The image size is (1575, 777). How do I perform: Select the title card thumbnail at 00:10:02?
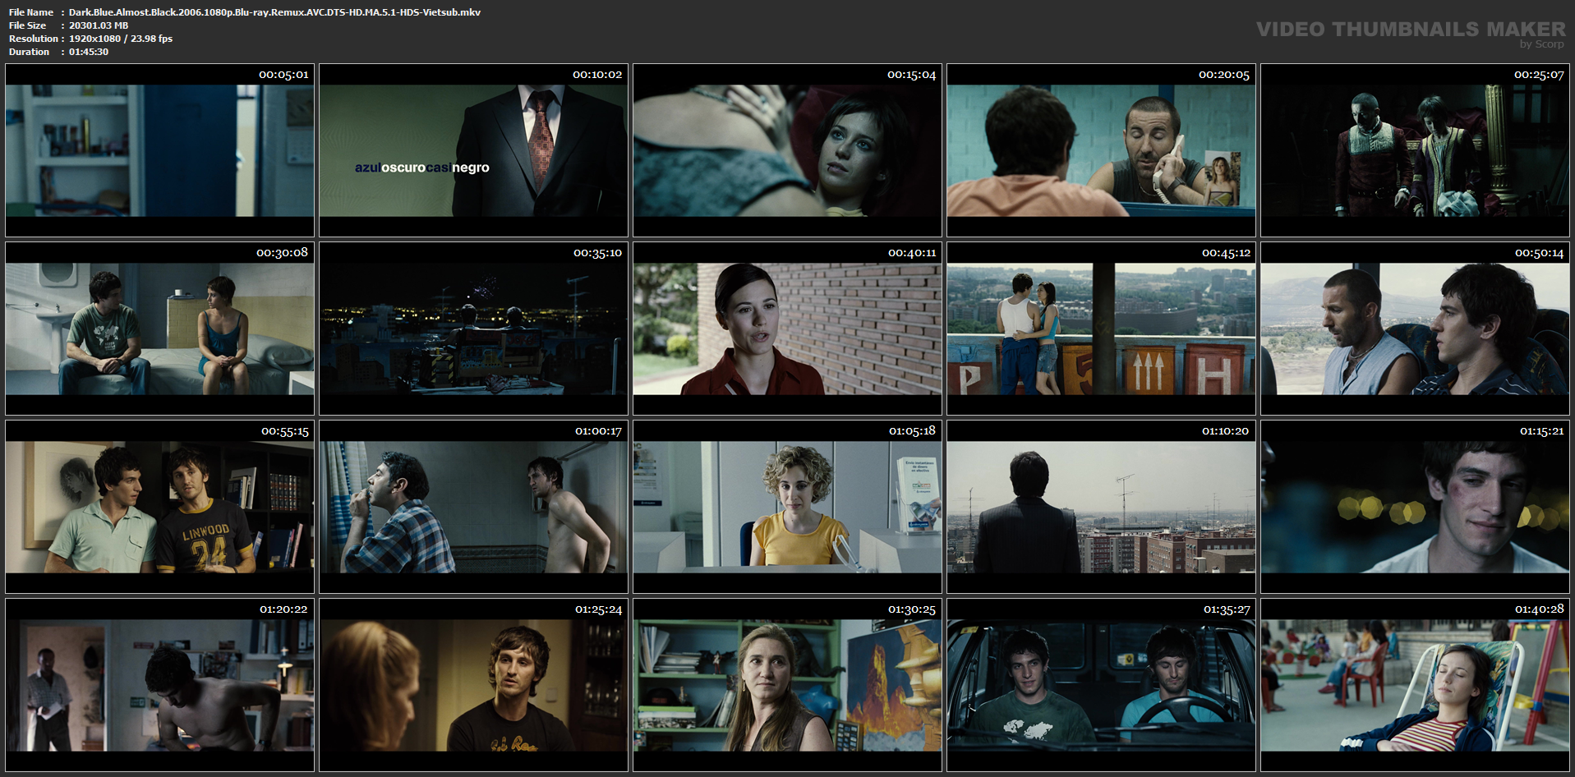473,150
